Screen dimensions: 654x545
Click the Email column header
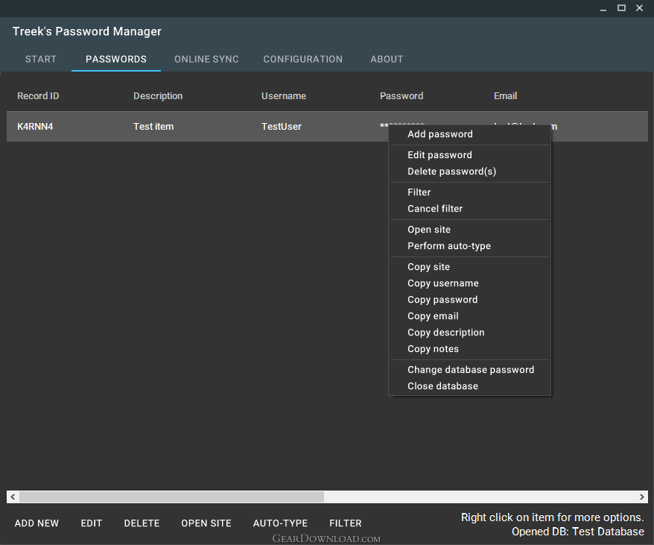(x=505, y=96)
